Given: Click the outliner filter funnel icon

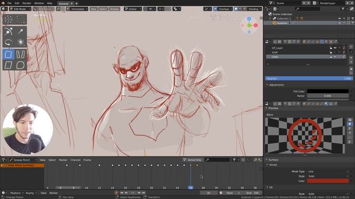Looking at the screenshot, I should pos(343,9).
